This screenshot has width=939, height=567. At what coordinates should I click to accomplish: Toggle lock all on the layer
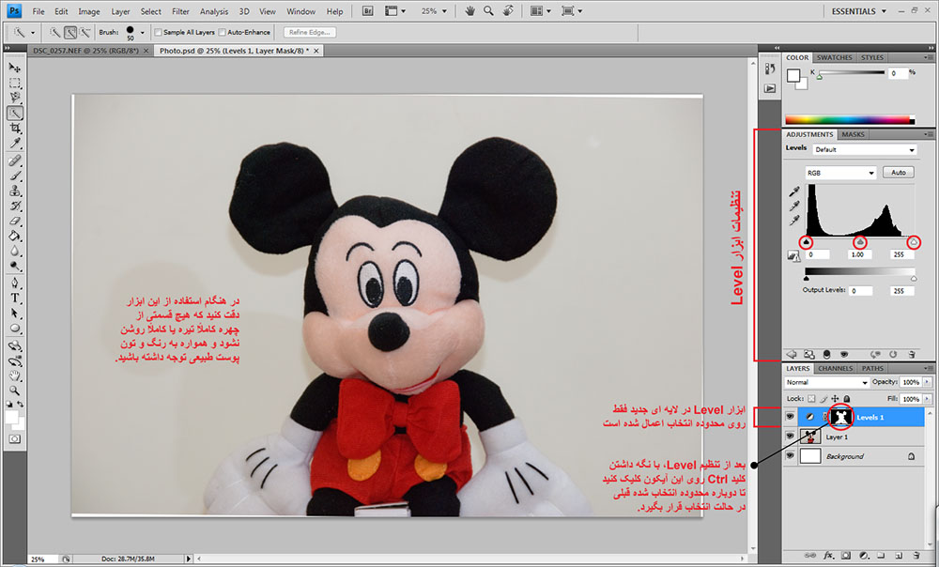point(847,399)
